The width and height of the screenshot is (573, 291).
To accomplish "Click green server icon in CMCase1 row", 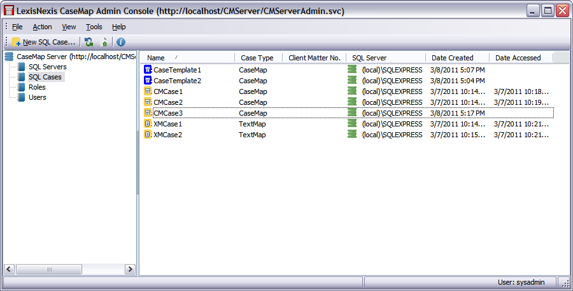I will pyautogui.click(x=352, y=91).
